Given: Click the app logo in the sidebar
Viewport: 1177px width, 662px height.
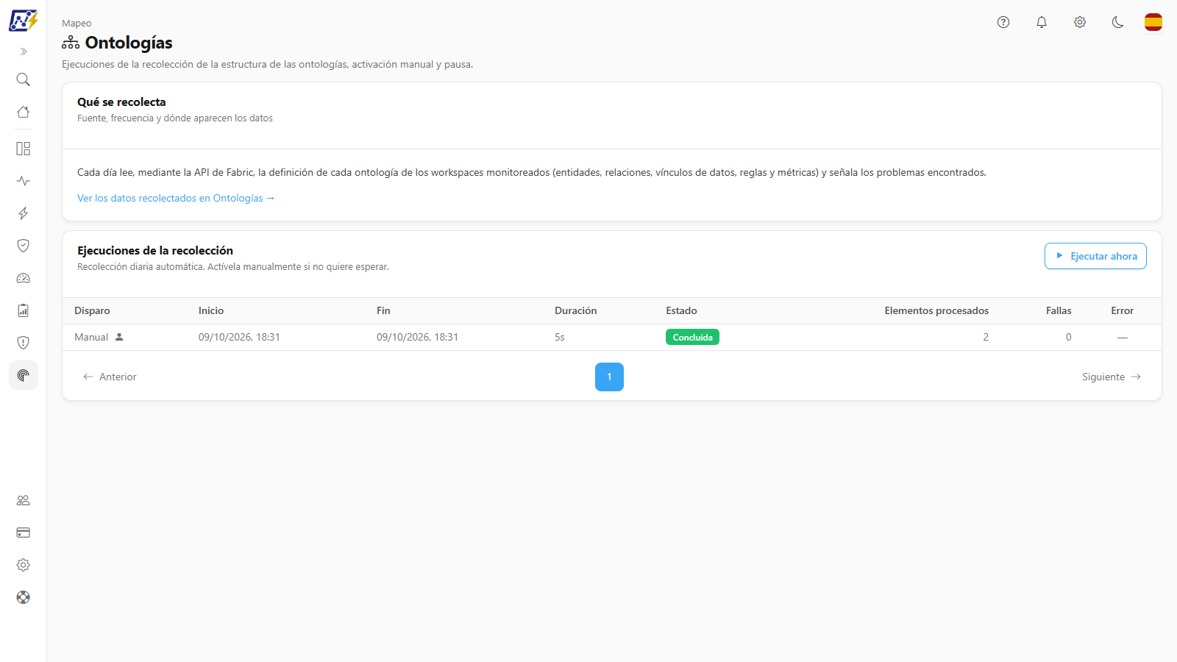Looking at the screenshot, I should [x=23, y=21].
